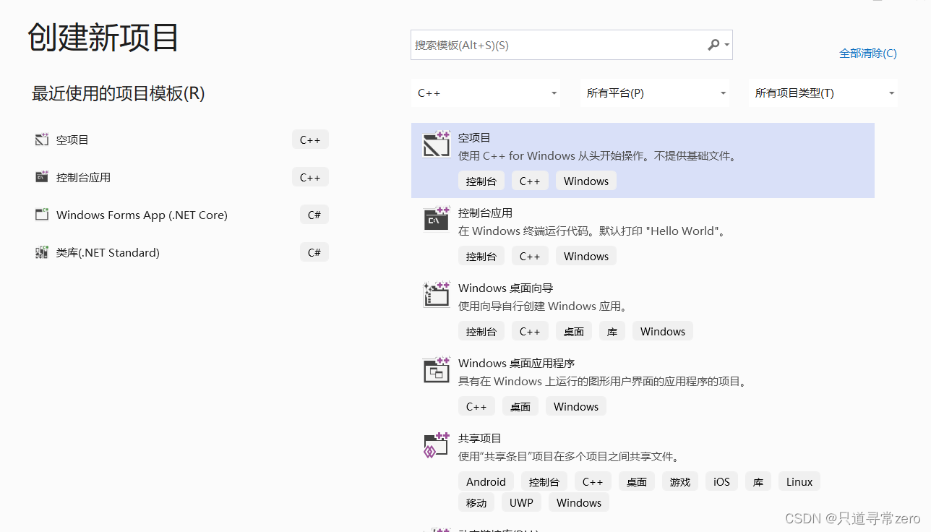Click the Windows Forms App (.NET Core) icon
The height and width of the screenshot is (532, 931).
pos(41,215)
